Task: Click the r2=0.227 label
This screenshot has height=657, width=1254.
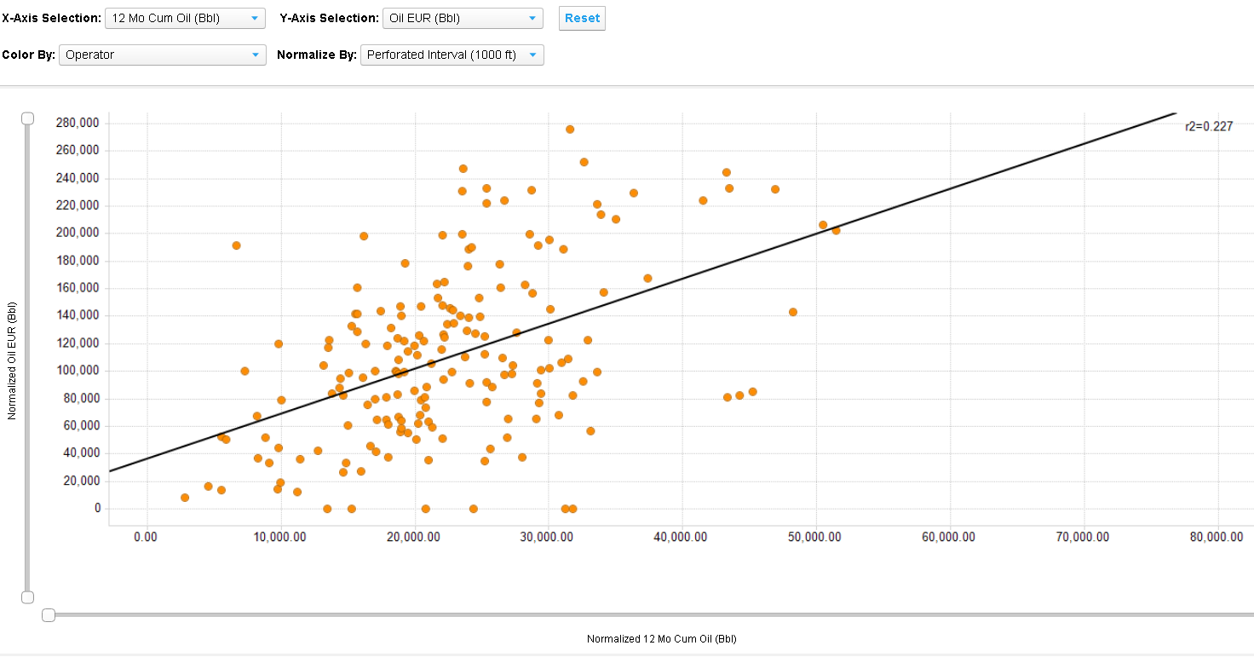Action: click(x=1208, y=126)
